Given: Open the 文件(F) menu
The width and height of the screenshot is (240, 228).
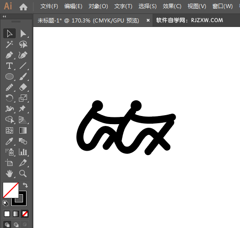Looking at the screenshot, I should click(x=49, y=6).
